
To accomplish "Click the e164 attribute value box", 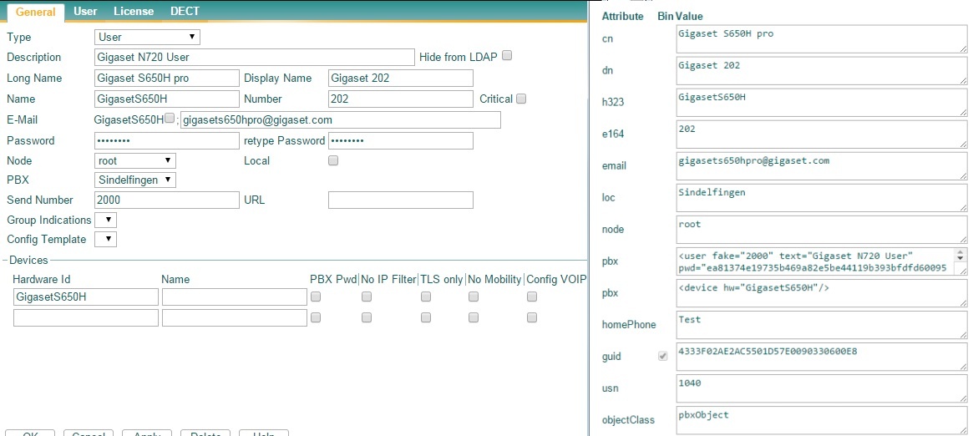I will pyautogui.click(x=822, y=134).
